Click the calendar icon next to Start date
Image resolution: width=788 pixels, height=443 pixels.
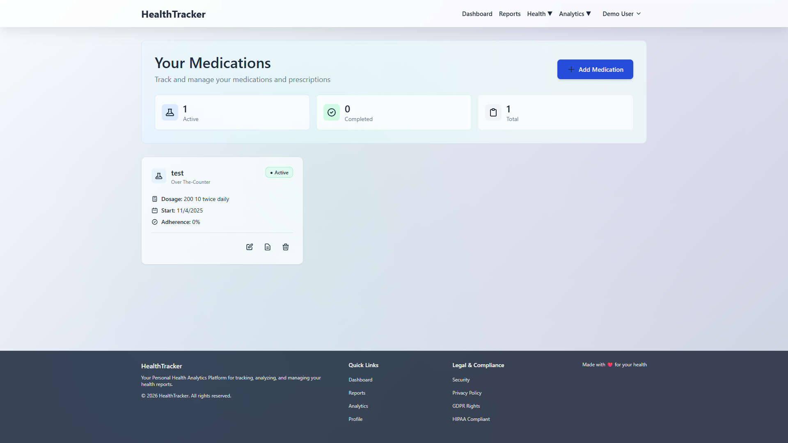tap(155, 210)
